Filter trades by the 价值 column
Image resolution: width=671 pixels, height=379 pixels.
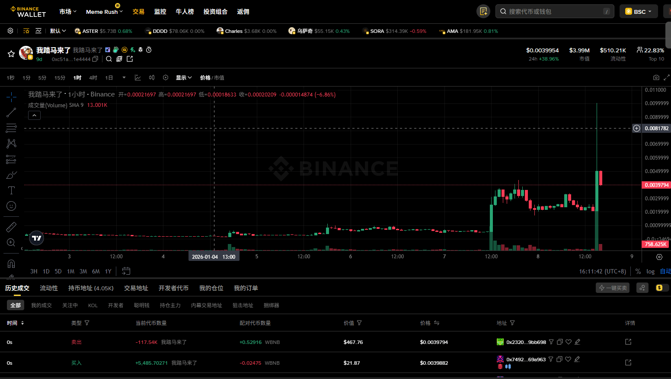pos(359,323)
